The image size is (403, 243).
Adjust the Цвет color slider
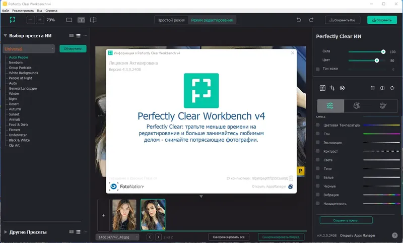tap(367, 60)
